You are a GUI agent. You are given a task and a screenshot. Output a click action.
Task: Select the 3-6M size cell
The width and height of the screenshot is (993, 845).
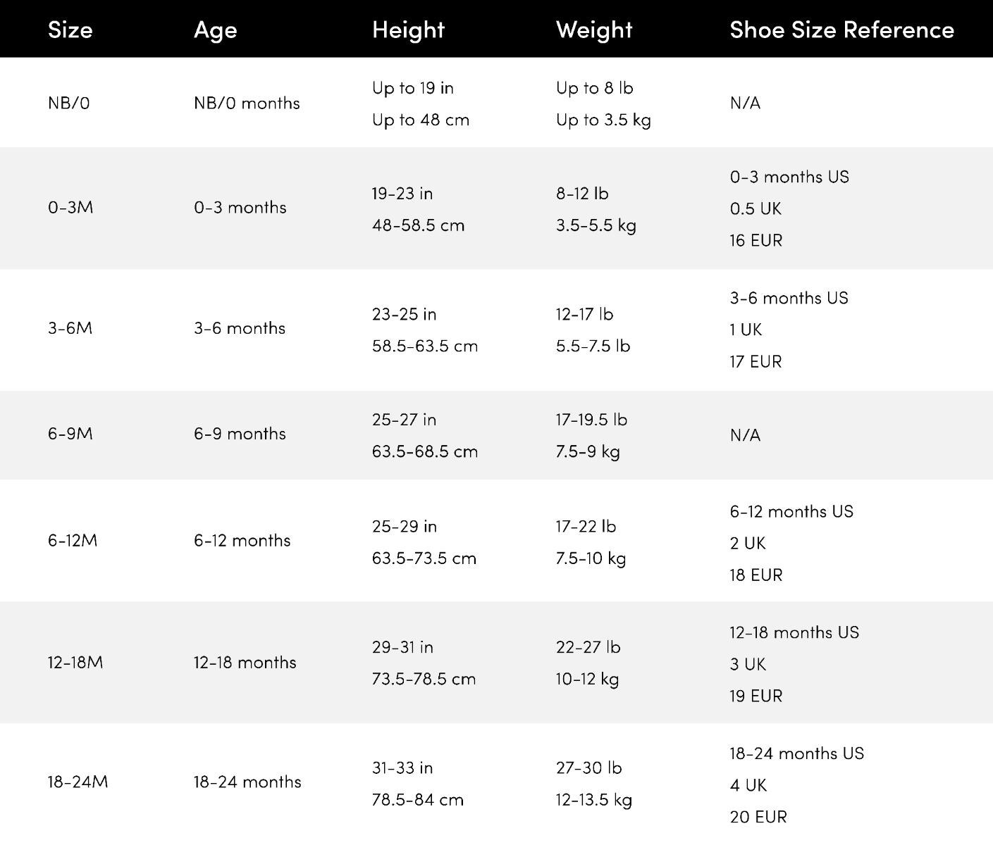pyautogui.click(x=70, y=328)
